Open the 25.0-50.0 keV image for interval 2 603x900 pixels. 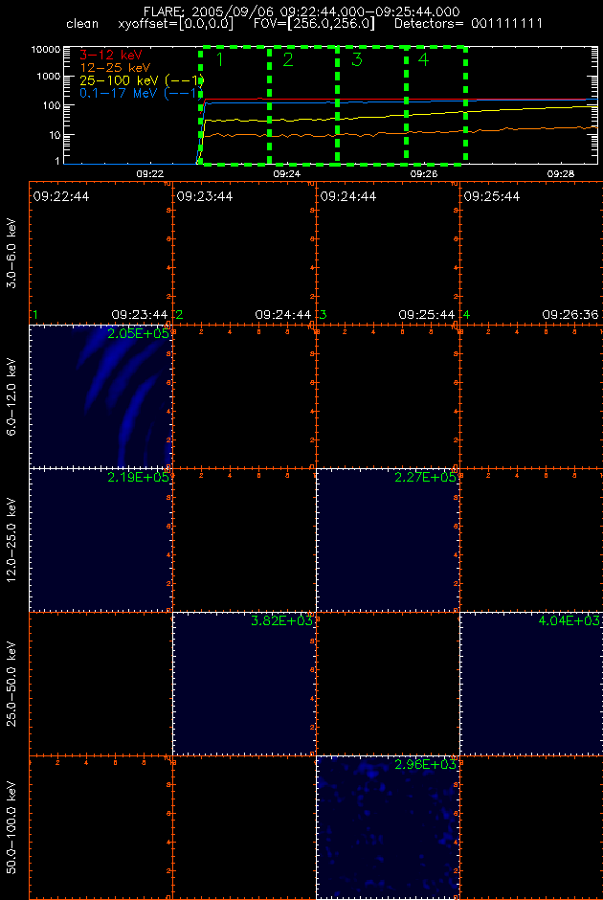pos(244,683)
